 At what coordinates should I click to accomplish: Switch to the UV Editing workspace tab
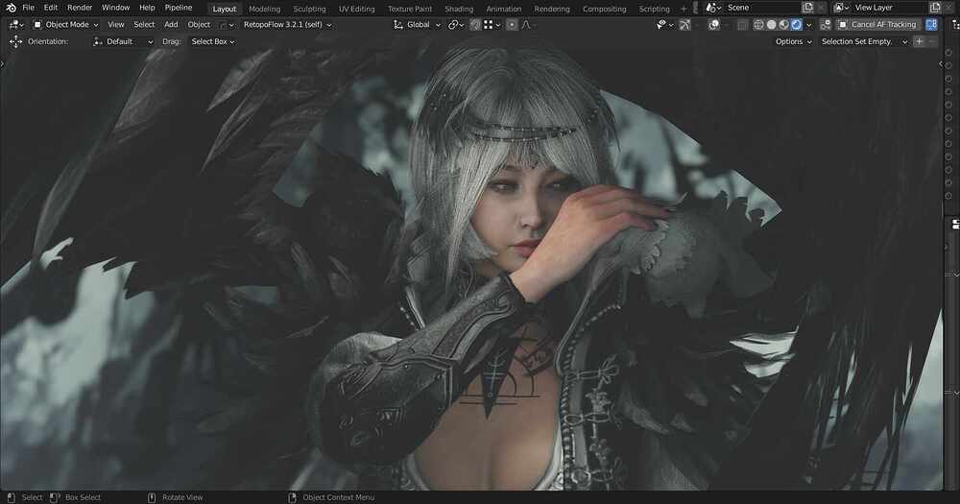356,10
